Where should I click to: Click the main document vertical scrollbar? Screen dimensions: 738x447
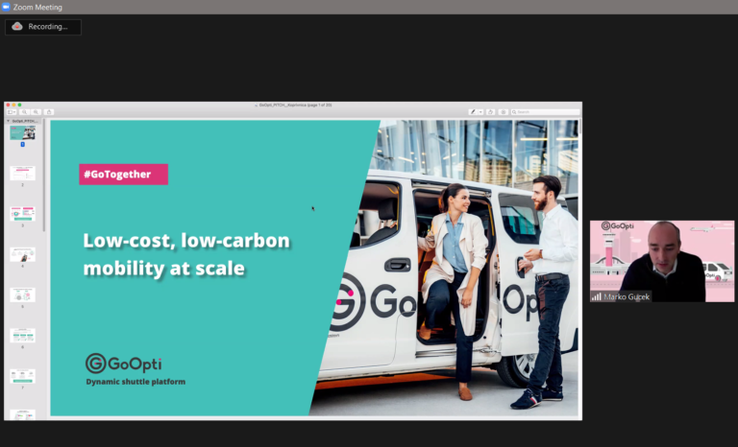580,127
